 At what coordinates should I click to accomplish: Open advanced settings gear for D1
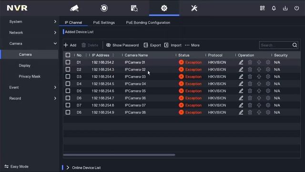268,62
